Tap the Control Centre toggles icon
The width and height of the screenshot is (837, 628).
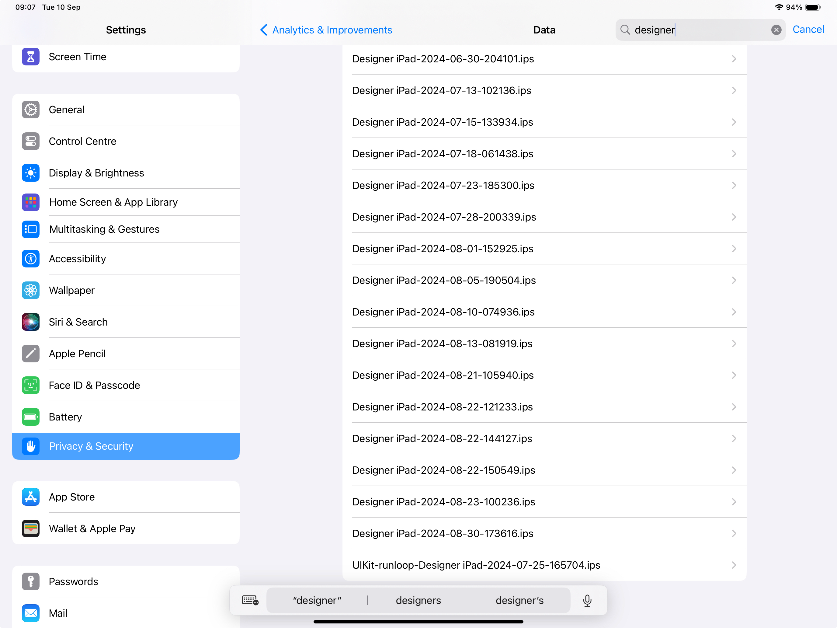(x=31, y=141)
